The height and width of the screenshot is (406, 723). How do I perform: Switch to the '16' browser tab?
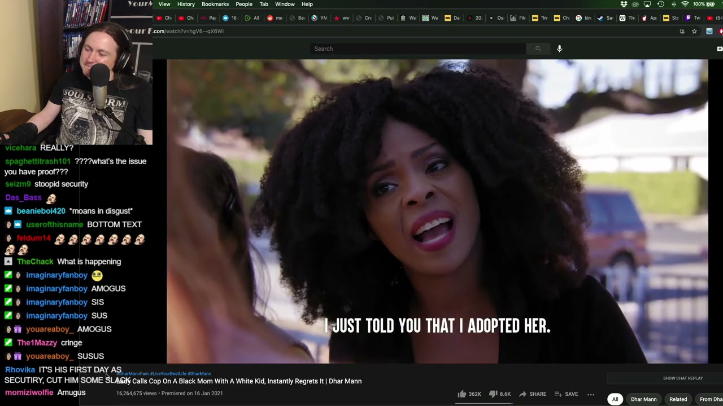230,18
